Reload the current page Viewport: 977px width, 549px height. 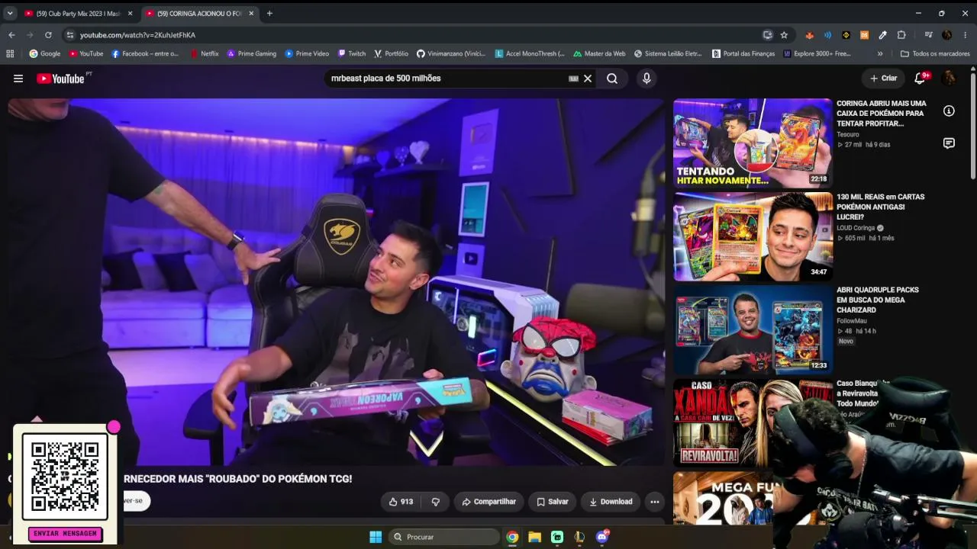(x=48, y=35)
